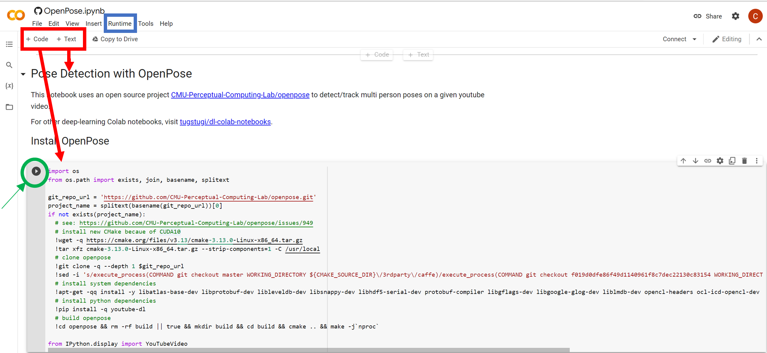Delete the code cell

(x=745, y=161)
